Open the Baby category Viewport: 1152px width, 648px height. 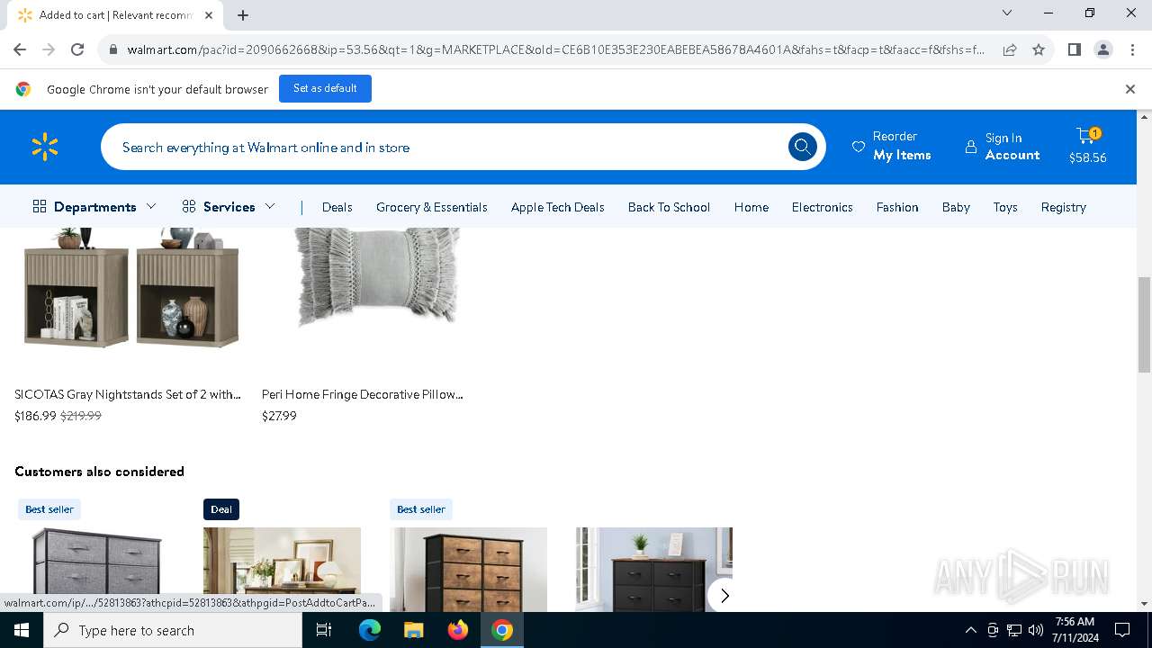coord(956,207)
